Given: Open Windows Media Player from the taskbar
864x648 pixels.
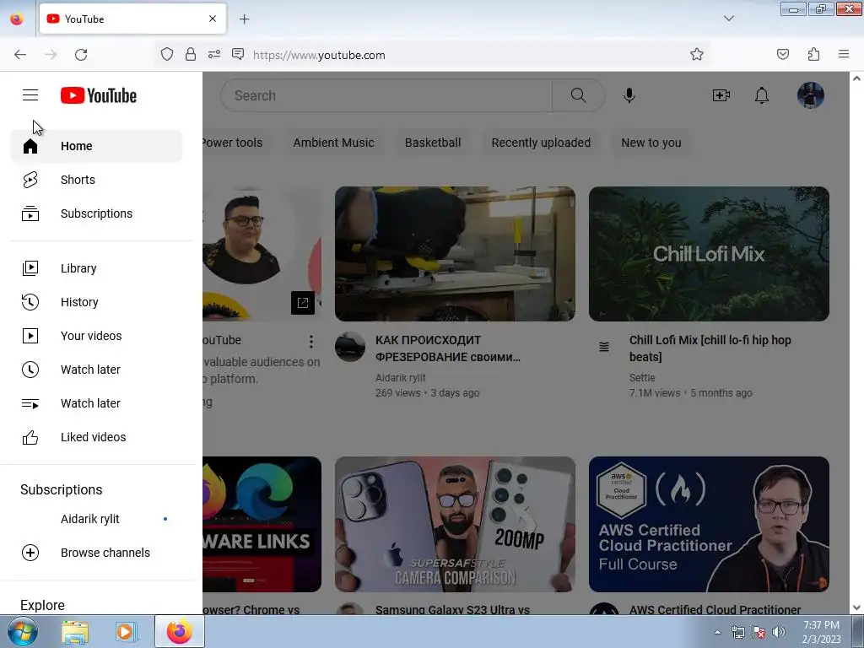Looking at the screenshot, I should (x=125, y=632).
